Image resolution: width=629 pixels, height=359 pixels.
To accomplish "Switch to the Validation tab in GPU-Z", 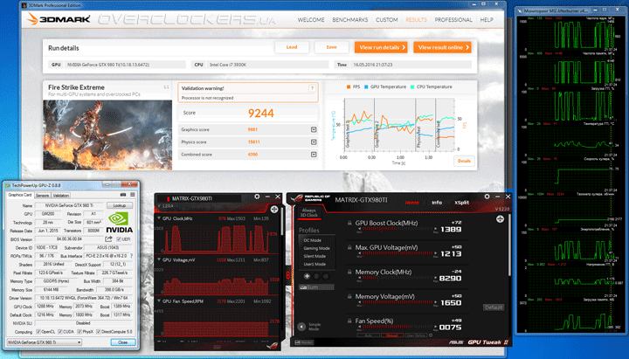I will [61, 196].
